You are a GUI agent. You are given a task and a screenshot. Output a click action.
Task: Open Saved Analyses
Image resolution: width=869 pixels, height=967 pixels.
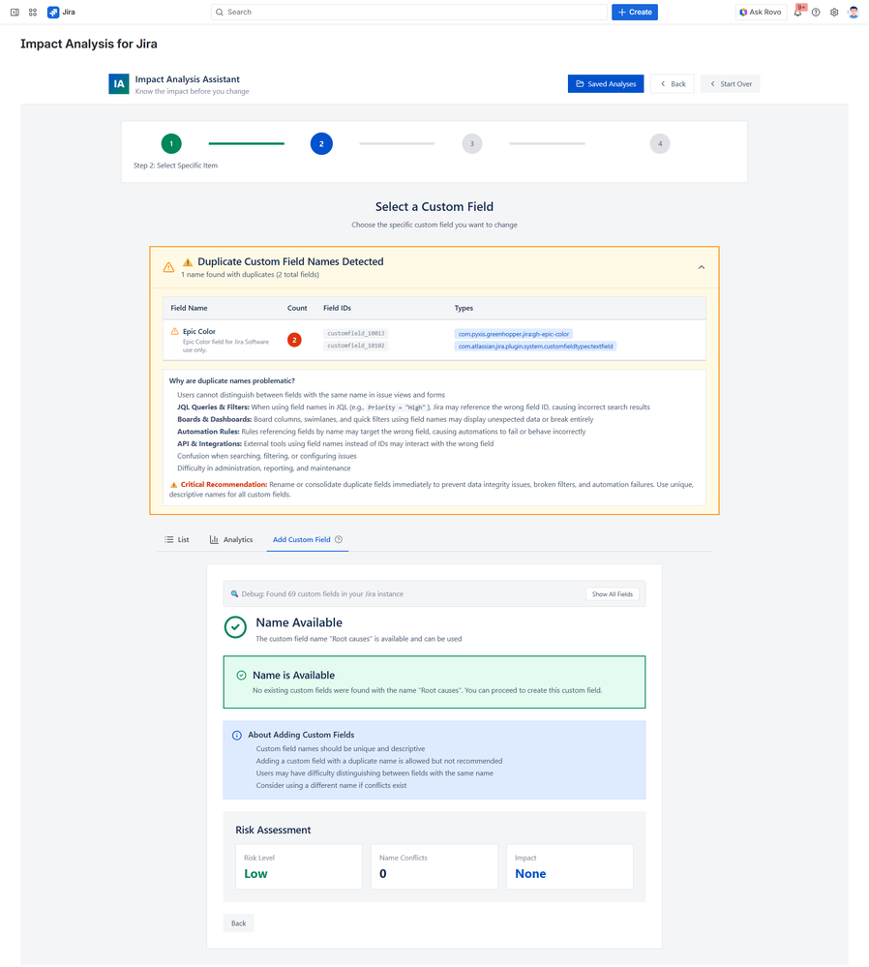click(605, 83)
